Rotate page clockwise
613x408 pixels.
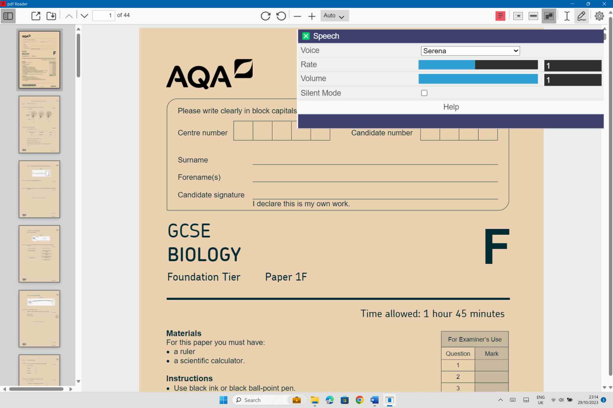point(265,16)
